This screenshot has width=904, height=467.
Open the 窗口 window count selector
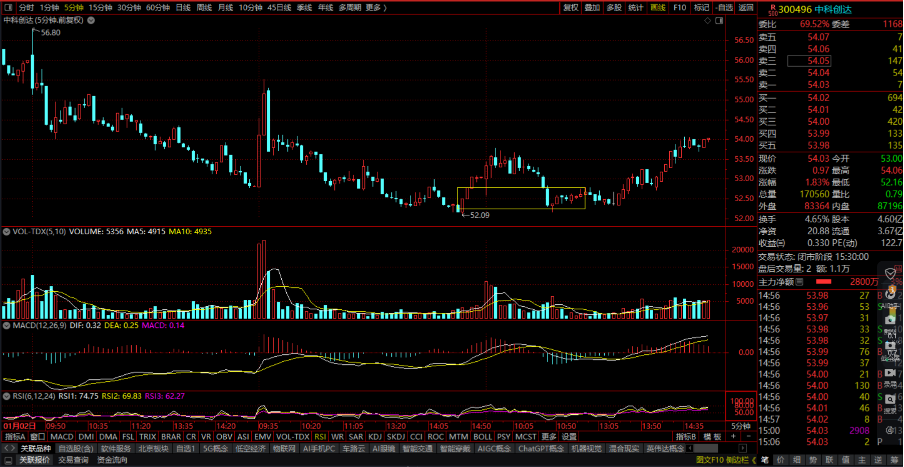pyautogui.click(x=38, y=436)
